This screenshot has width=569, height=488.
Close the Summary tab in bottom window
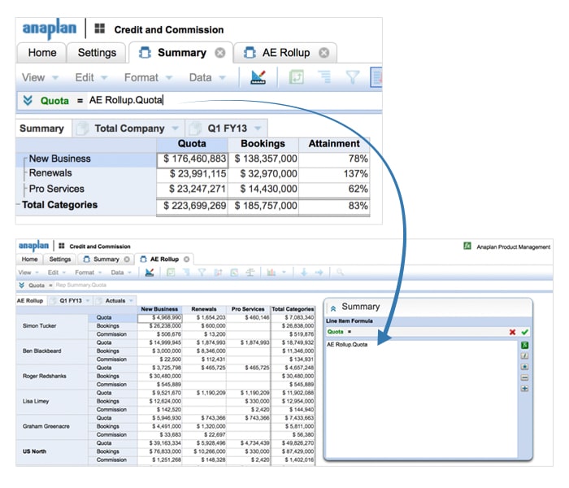tap(127, 259)
